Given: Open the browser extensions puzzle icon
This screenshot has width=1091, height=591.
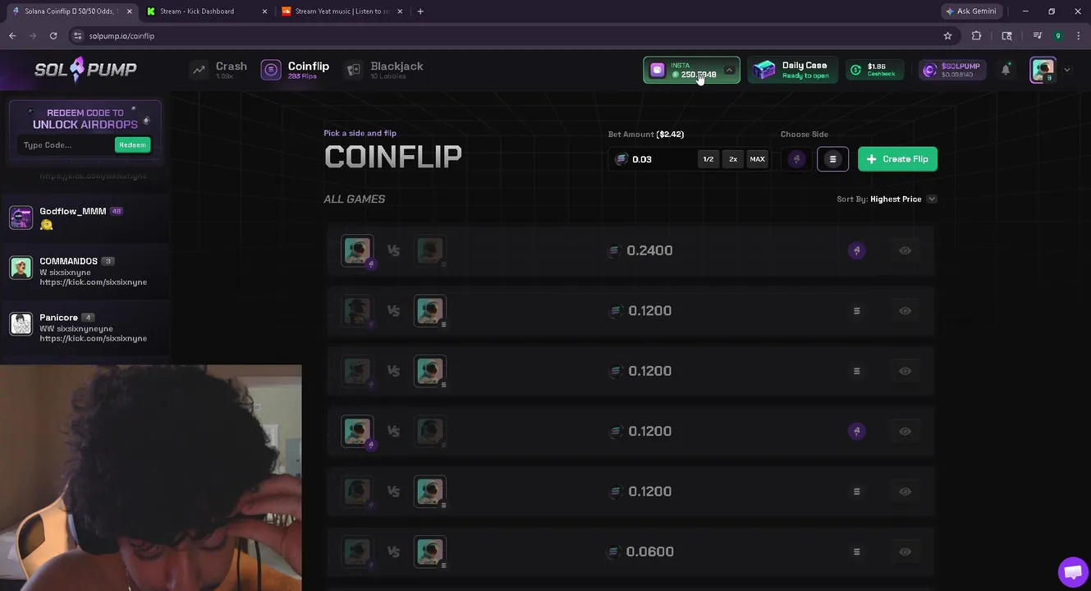Looking at the screenshot, I should pos(976,36).
